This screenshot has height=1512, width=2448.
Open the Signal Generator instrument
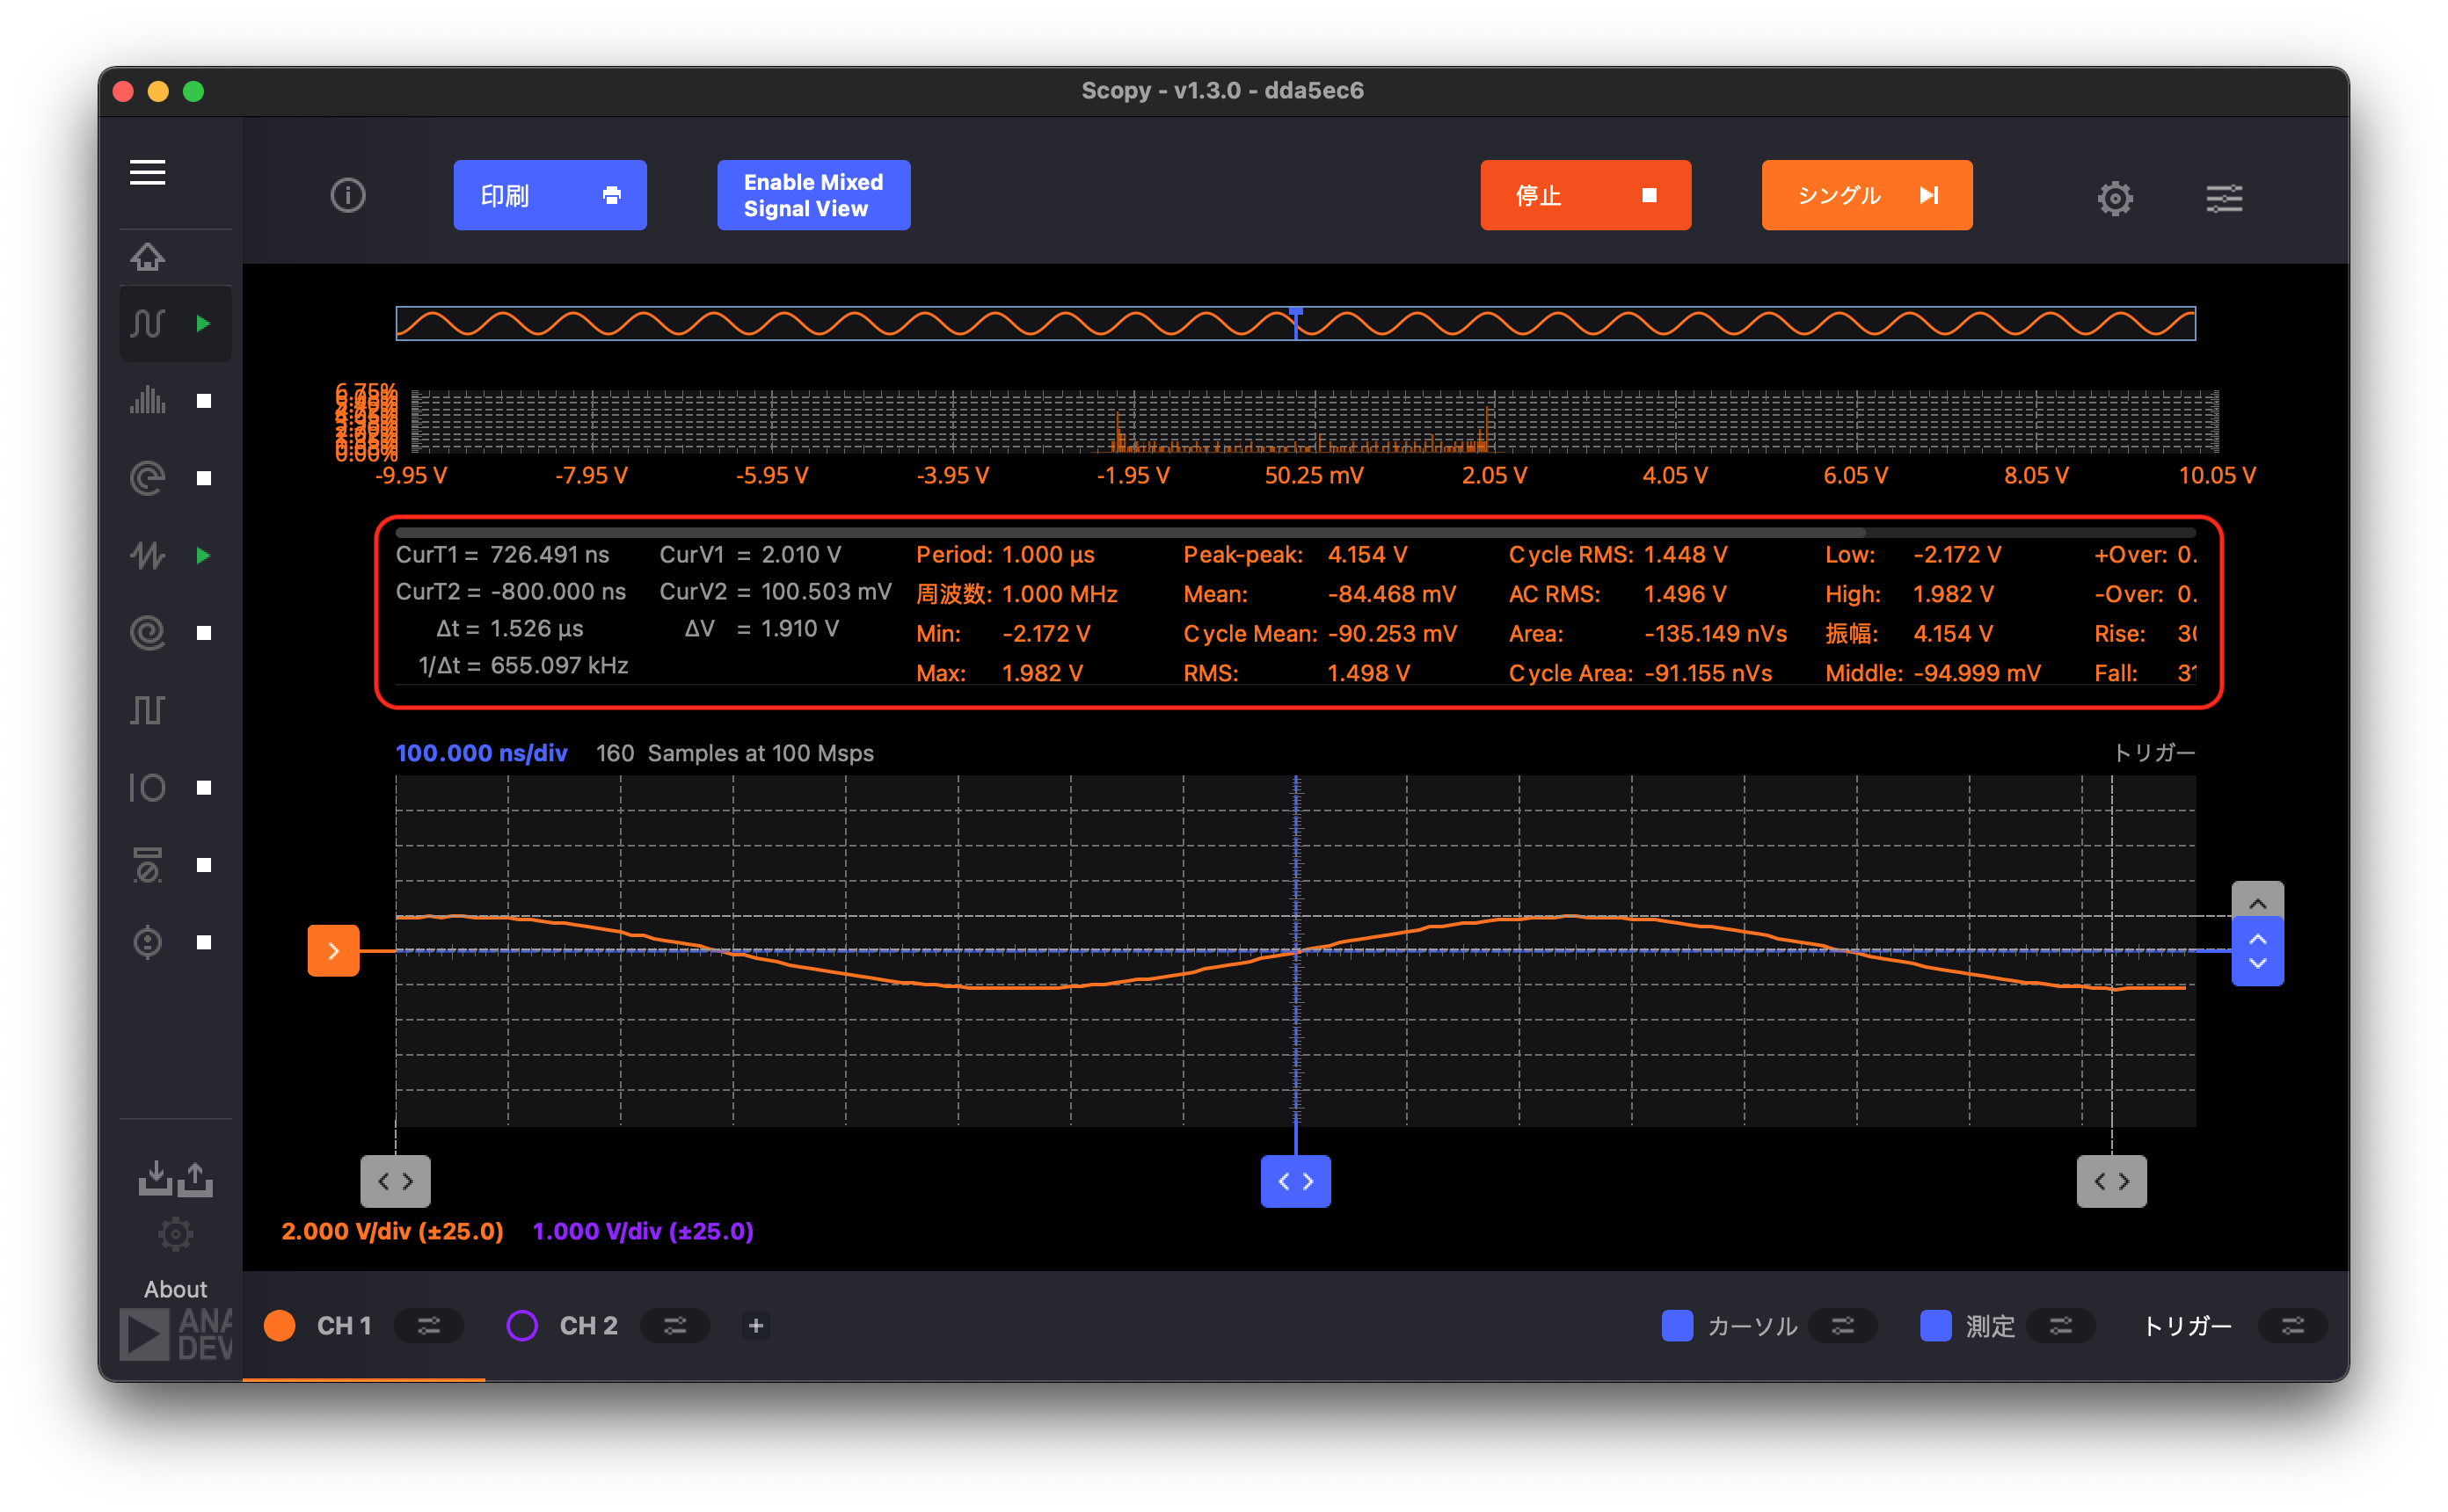(x=148, y=555)
